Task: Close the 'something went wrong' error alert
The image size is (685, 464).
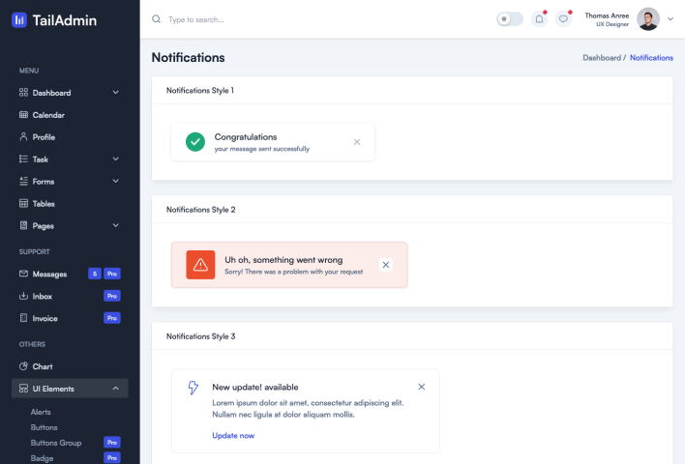Action: point(386,265)
